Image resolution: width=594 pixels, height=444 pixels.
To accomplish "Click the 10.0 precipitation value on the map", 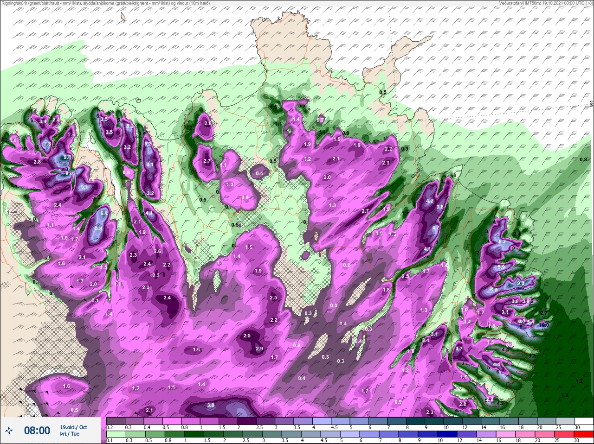I will coord(544,325).
